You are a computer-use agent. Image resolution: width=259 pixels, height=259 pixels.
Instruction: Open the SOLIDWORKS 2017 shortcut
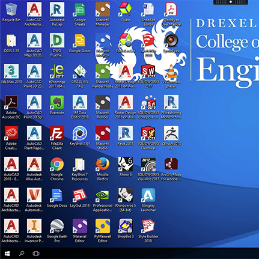click(148, 72)
